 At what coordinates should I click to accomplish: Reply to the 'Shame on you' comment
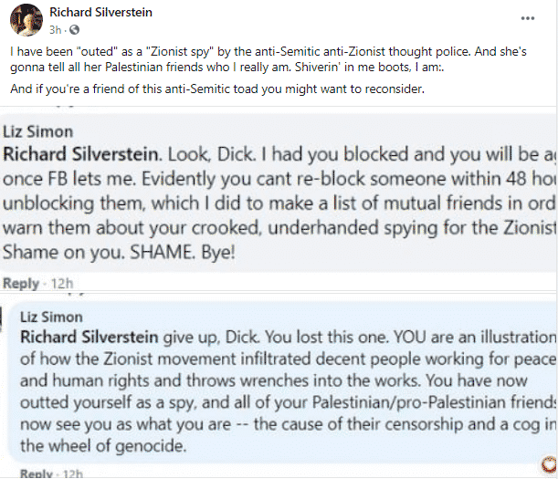point(21,284)
